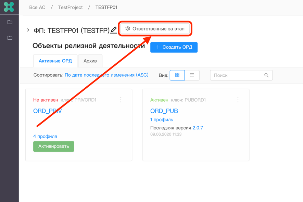
Task: Click the Ответственные за этап button
Action: 155,29
